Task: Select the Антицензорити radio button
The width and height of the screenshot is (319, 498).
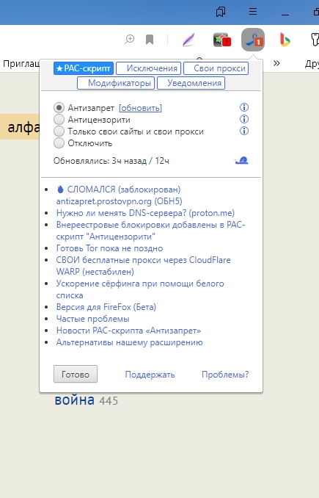Action: point(59,120)
